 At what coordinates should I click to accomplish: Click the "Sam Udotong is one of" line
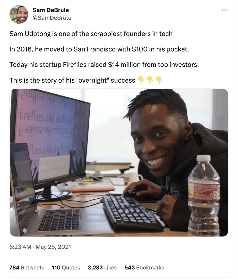click(x=91, y=34)
